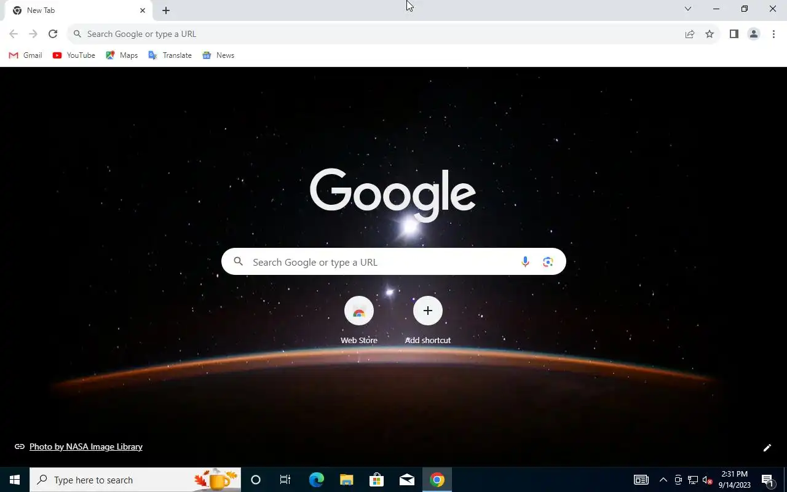Bookmark this tab with the star icon
Screen dimensions: 787x492
pyautogui.click(x=710, y=34)
